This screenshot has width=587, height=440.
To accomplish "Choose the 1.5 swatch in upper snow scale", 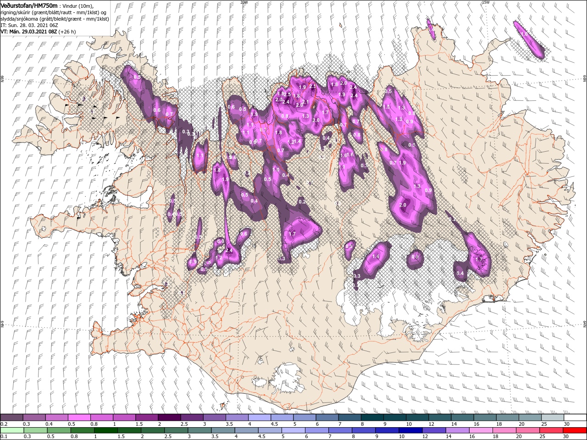I will point(147,418).
